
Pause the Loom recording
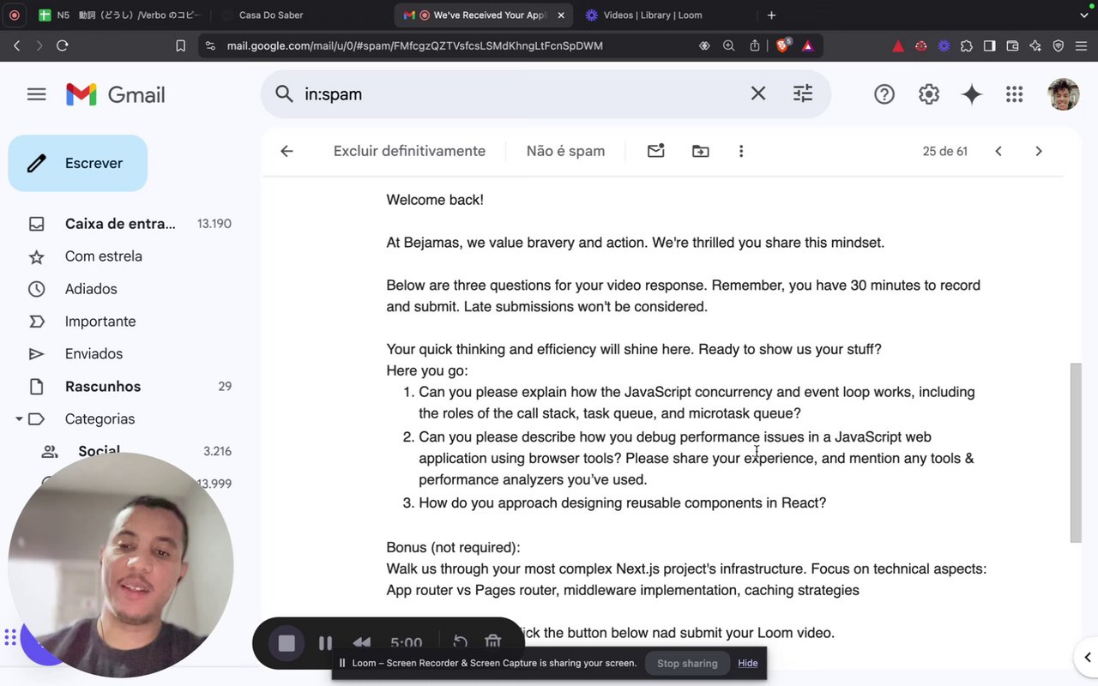click(x=325, y=643)
